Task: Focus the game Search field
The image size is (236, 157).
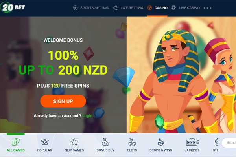Action: (229, 143)
